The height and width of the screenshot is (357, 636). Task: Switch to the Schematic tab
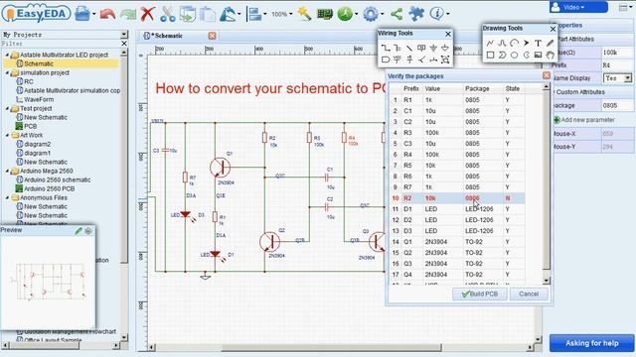coord(168,36)
